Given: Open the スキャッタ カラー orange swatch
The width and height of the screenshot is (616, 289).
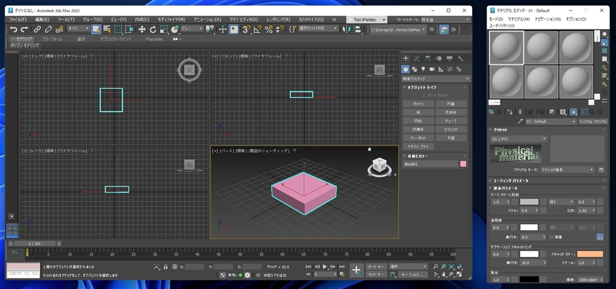Looking at the screenshot, I should point(590,254).
